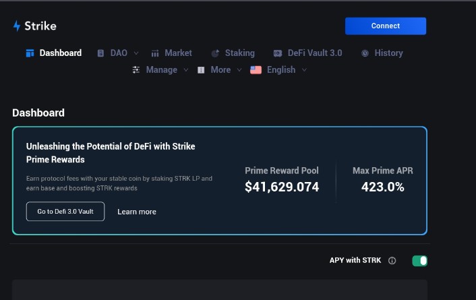
Task: Open DeFi Vault 3.0 nav item
Action: point(315,53)
